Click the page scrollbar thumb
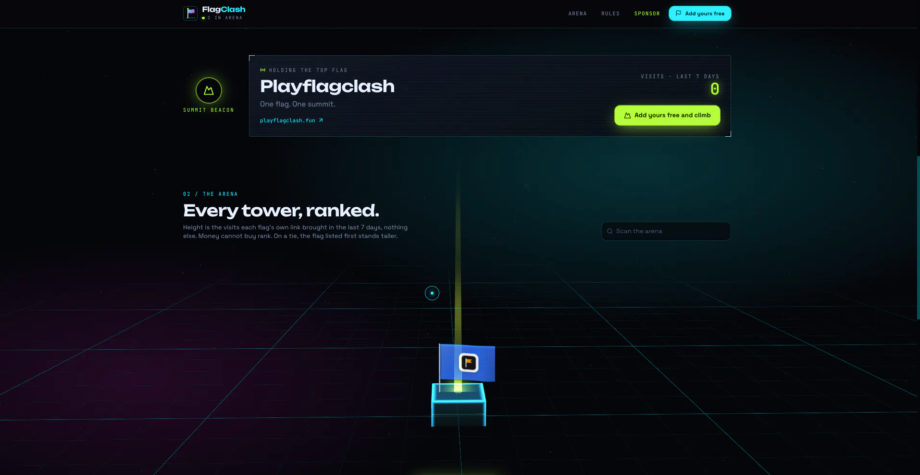Screen dimensions: 920x475 (918, 237)
